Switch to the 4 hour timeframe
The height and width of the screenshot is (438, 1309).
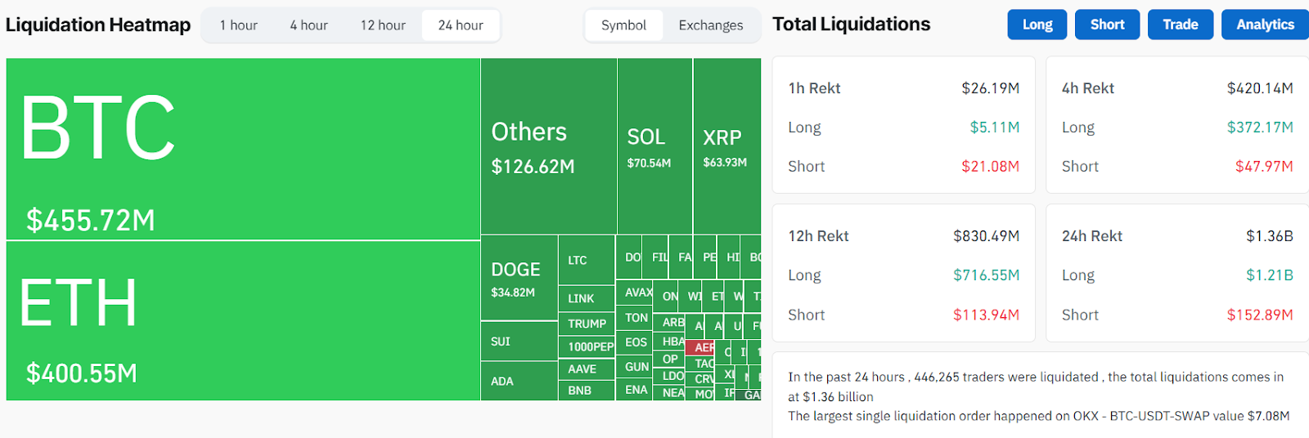(308, 25)
